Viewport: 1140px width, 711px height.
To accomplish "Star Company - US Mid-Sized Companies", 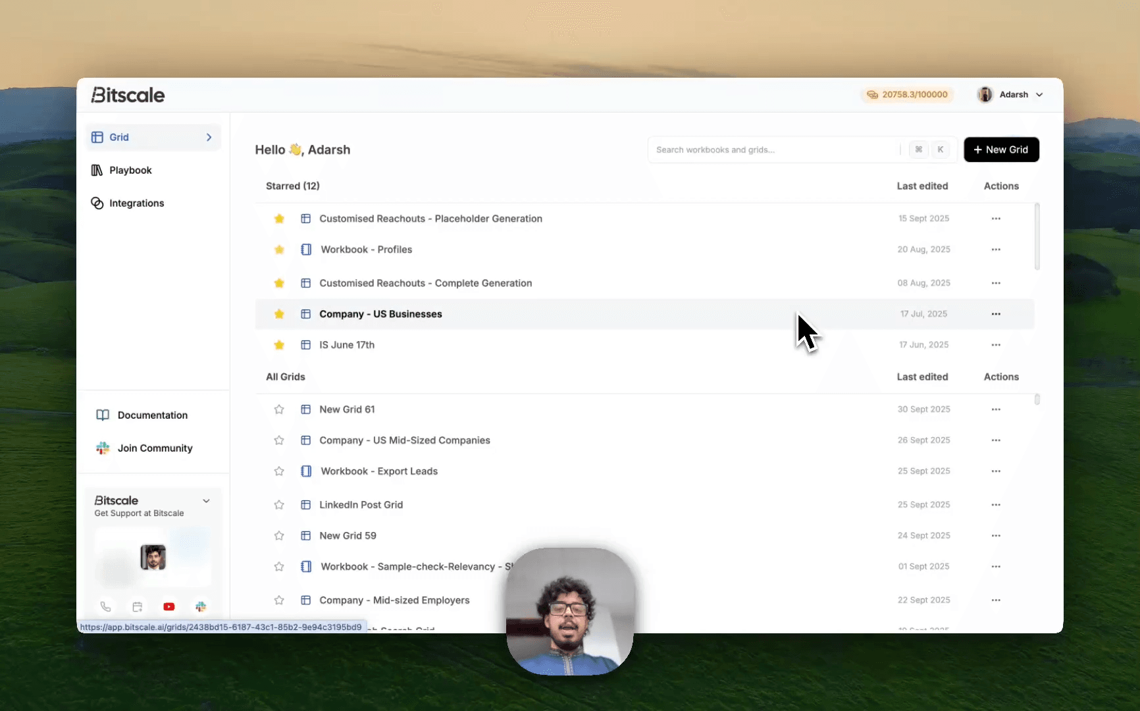I will click(279, 440).
